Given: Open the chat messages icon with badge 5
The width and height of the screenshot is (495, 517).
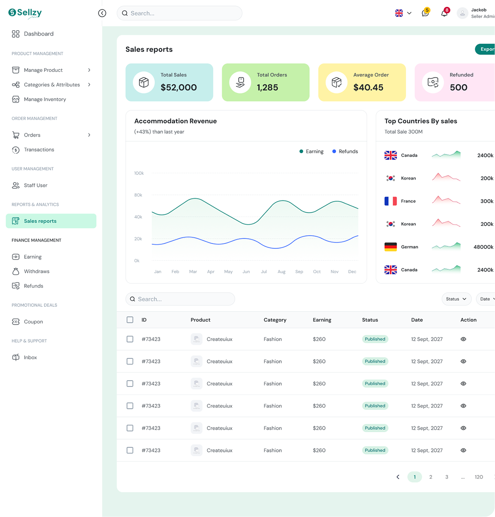Looking at the screenshot, I should [425, 13].
